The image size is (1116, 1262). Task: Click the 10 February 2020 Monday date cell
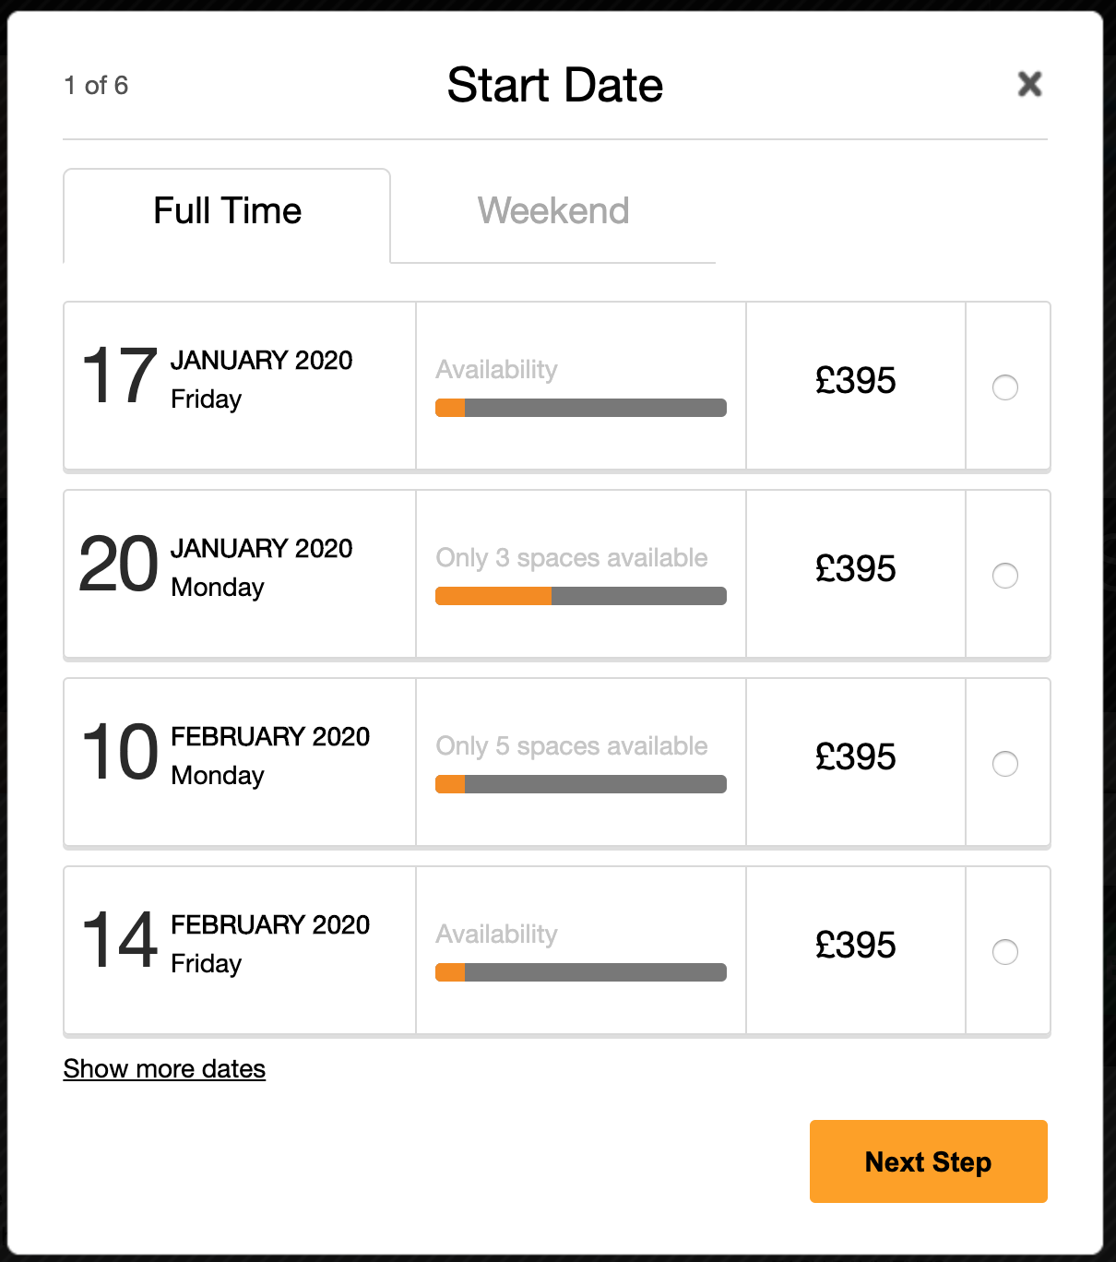pyautogui.click(x=225, y=755)
